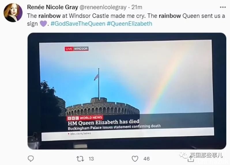The height and width of the screenshot is (165, 230).
Task: Visit the @reneenicolegray handle
Action: click(103, 7)
